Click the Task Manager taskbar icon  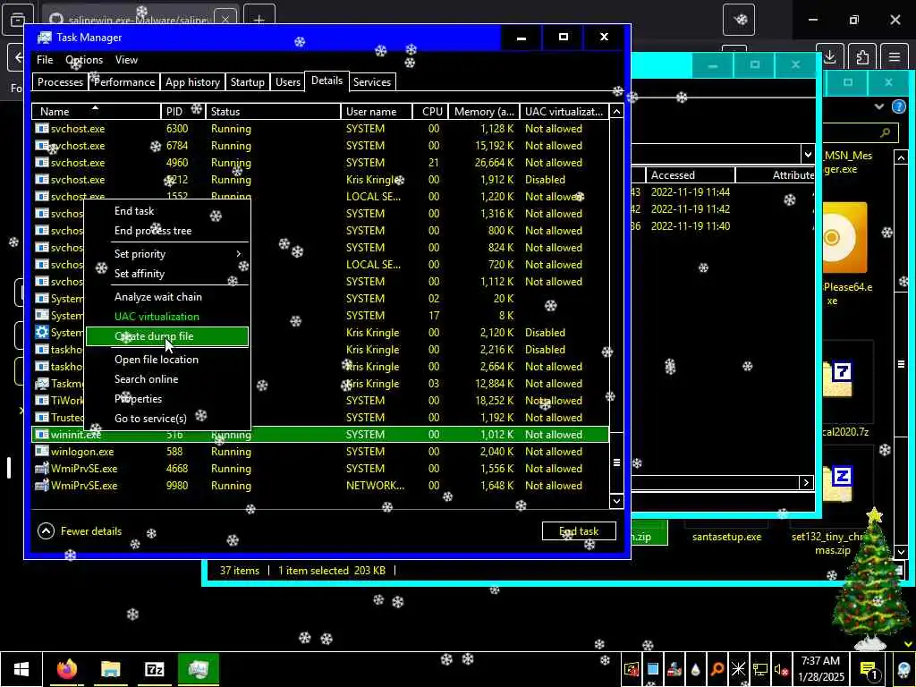point(198,669)
